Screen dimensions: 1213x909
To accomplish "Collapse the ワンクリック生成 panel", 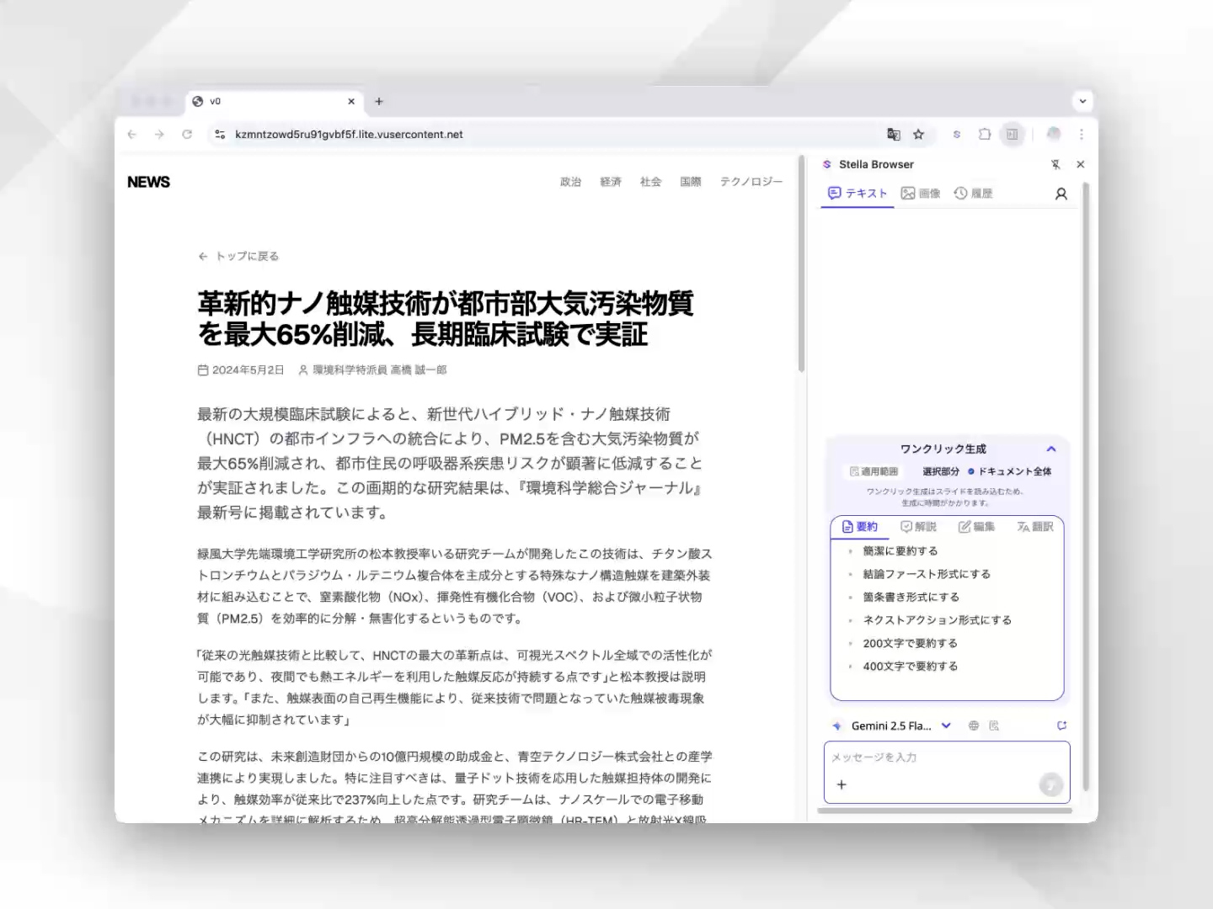I will (x=1050, y=449).
